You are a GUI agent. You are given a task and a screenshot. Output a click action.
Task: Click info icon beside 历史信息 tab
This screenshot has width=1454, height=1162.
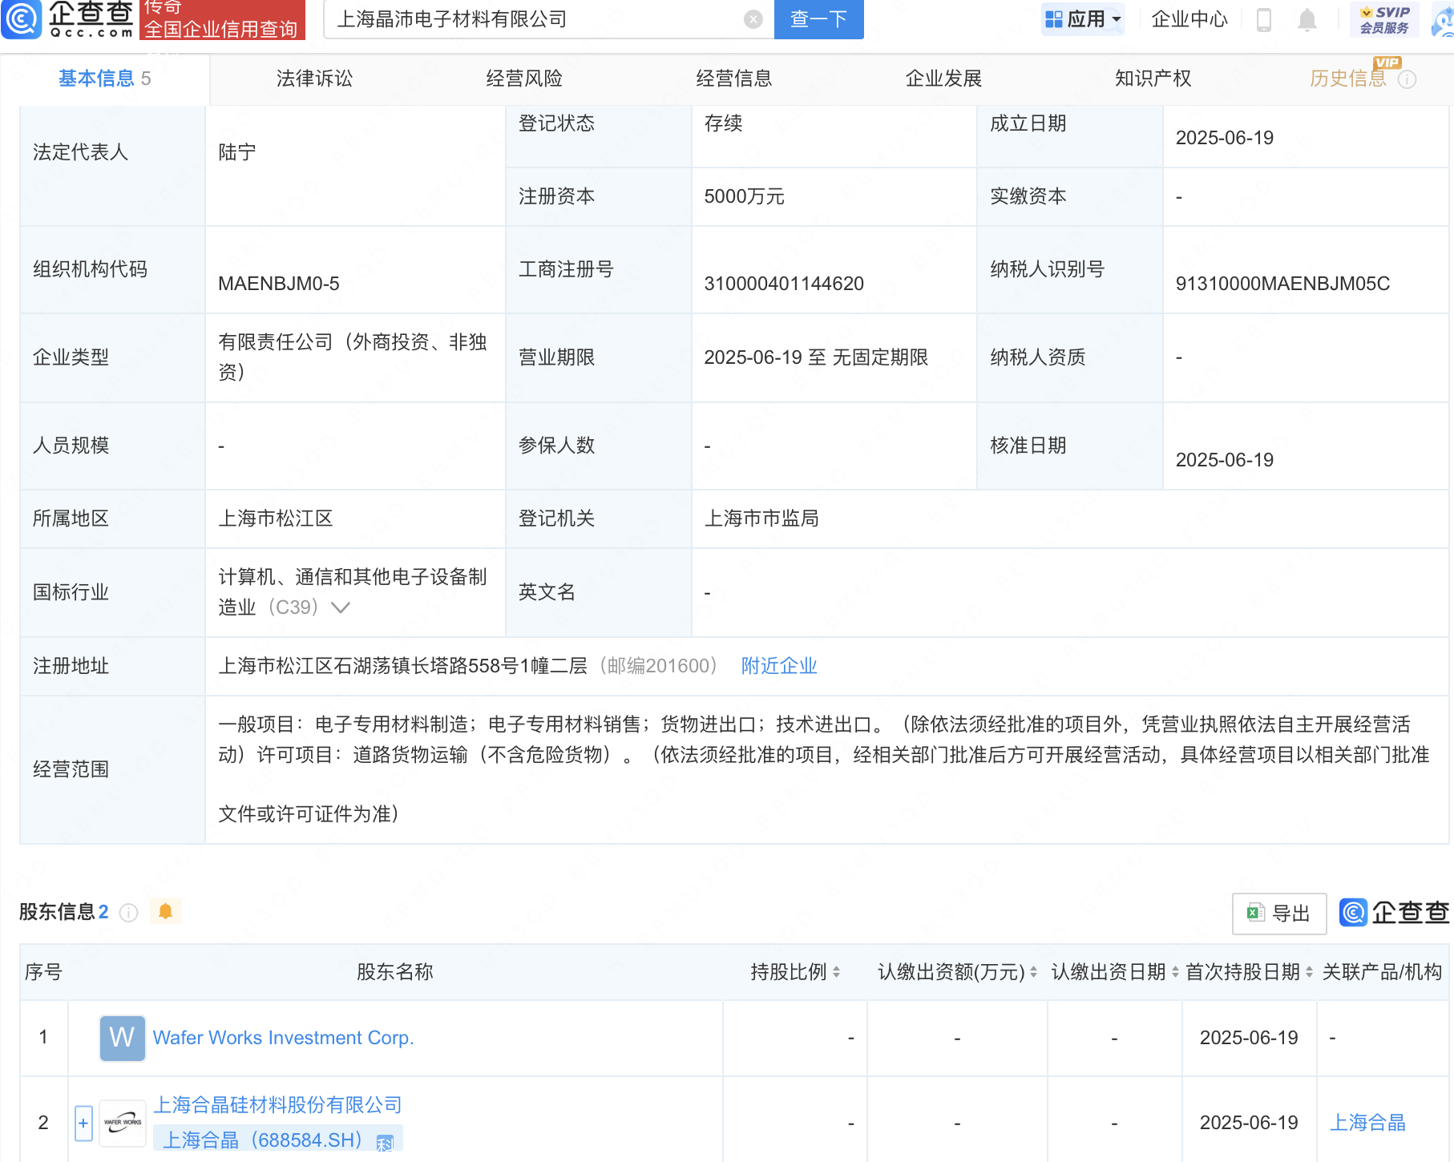1408,79
